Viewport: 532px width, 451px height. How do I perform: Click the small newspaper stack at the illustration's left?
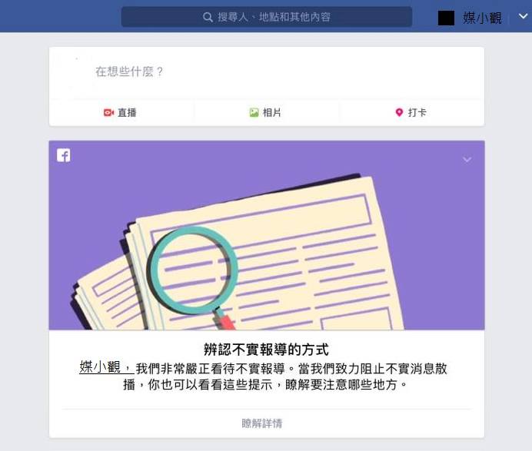(104, 293)
